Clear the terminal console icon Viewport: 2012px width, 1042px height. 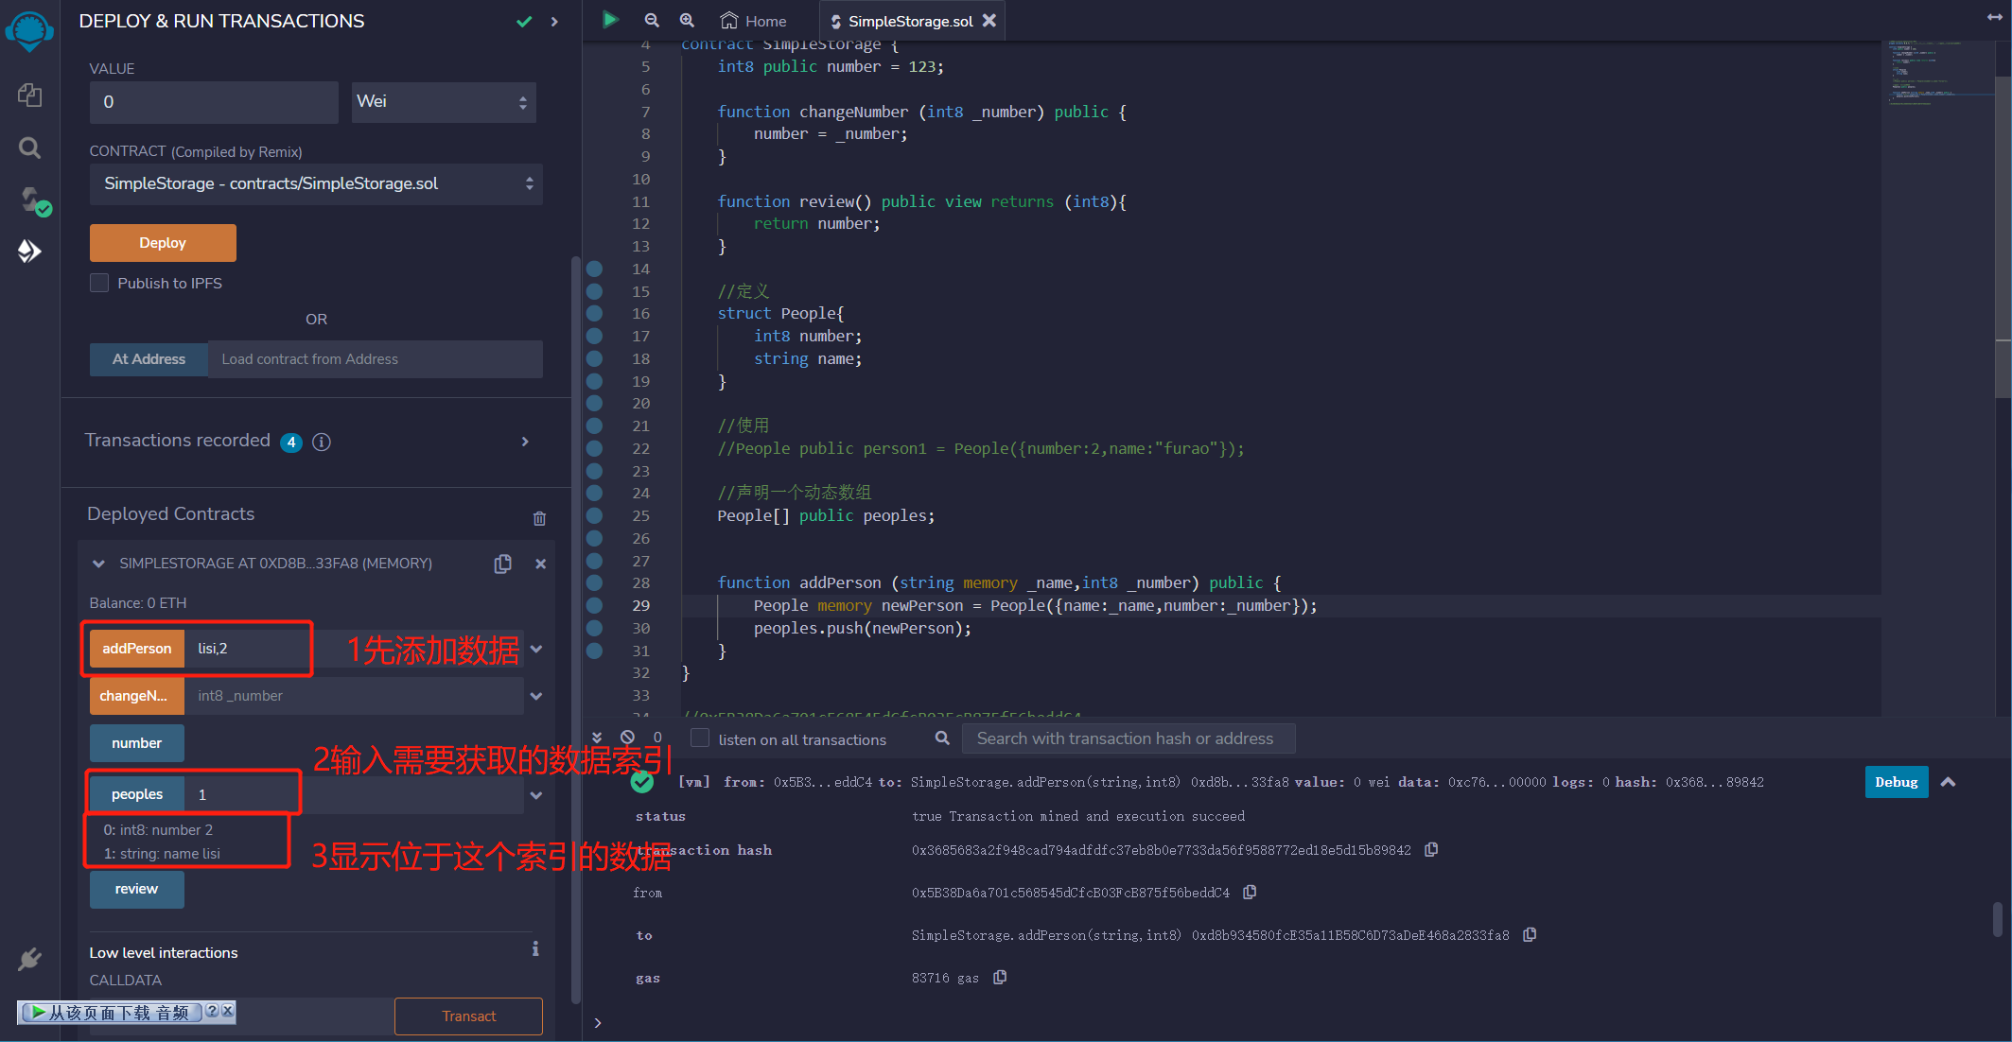(x=627, y=738)
